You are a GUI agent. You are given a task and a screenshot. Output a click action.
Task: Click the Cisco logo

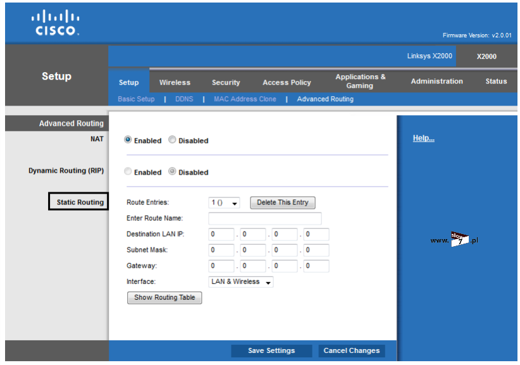pyautogui.click(x=56, y=23)
